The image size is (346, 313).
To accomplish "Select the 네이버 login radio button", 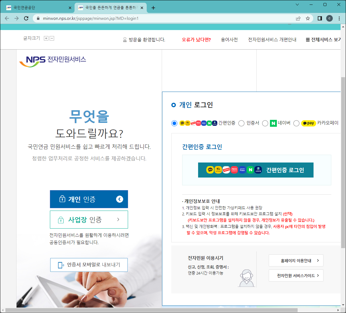I will tap(265, 123).
